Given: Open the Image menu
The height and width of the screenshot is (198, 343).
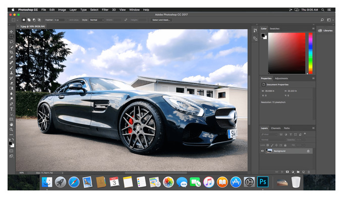Looking at the screenshot, I should (62, 10).
